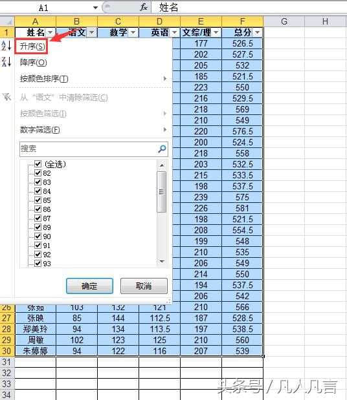Select column H header

325,21
